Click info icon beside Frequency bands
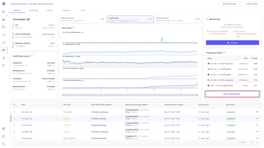264x148 pixels. 224,53
